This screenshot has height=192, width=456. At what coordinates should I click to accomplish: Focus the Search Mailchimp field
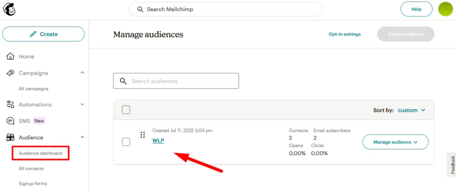click(225, 9)
